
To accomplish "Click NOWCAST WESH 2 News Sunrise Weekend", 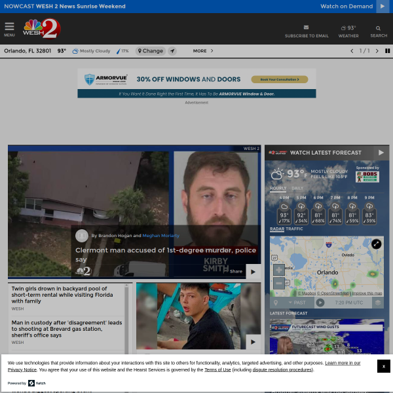I will click(x=65, y=7).
